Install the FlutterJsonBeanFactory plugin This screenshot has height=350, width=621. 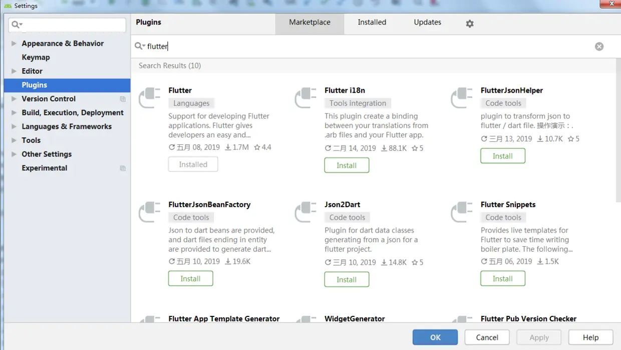tap(190, 278)
